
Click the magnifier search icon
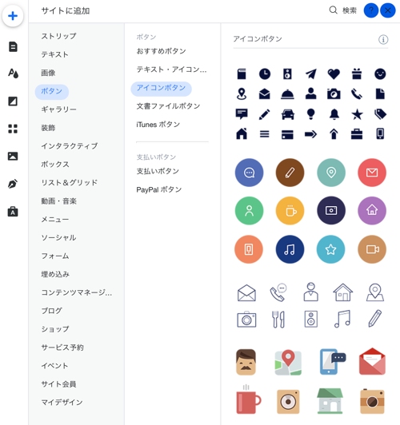pos(333,10)
